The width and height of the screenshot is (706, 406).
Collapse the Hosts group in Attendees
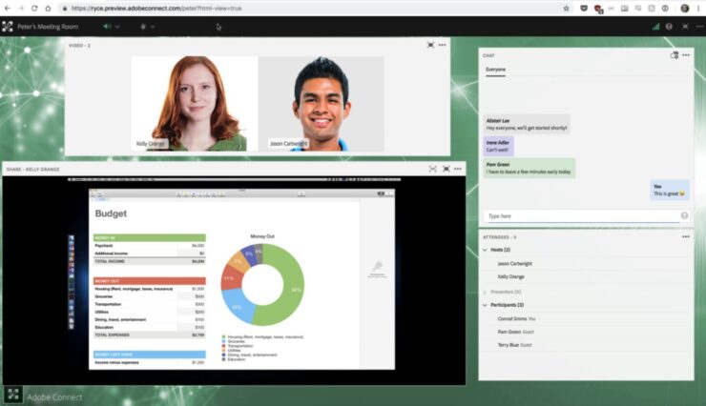click(x=486, y=250)
